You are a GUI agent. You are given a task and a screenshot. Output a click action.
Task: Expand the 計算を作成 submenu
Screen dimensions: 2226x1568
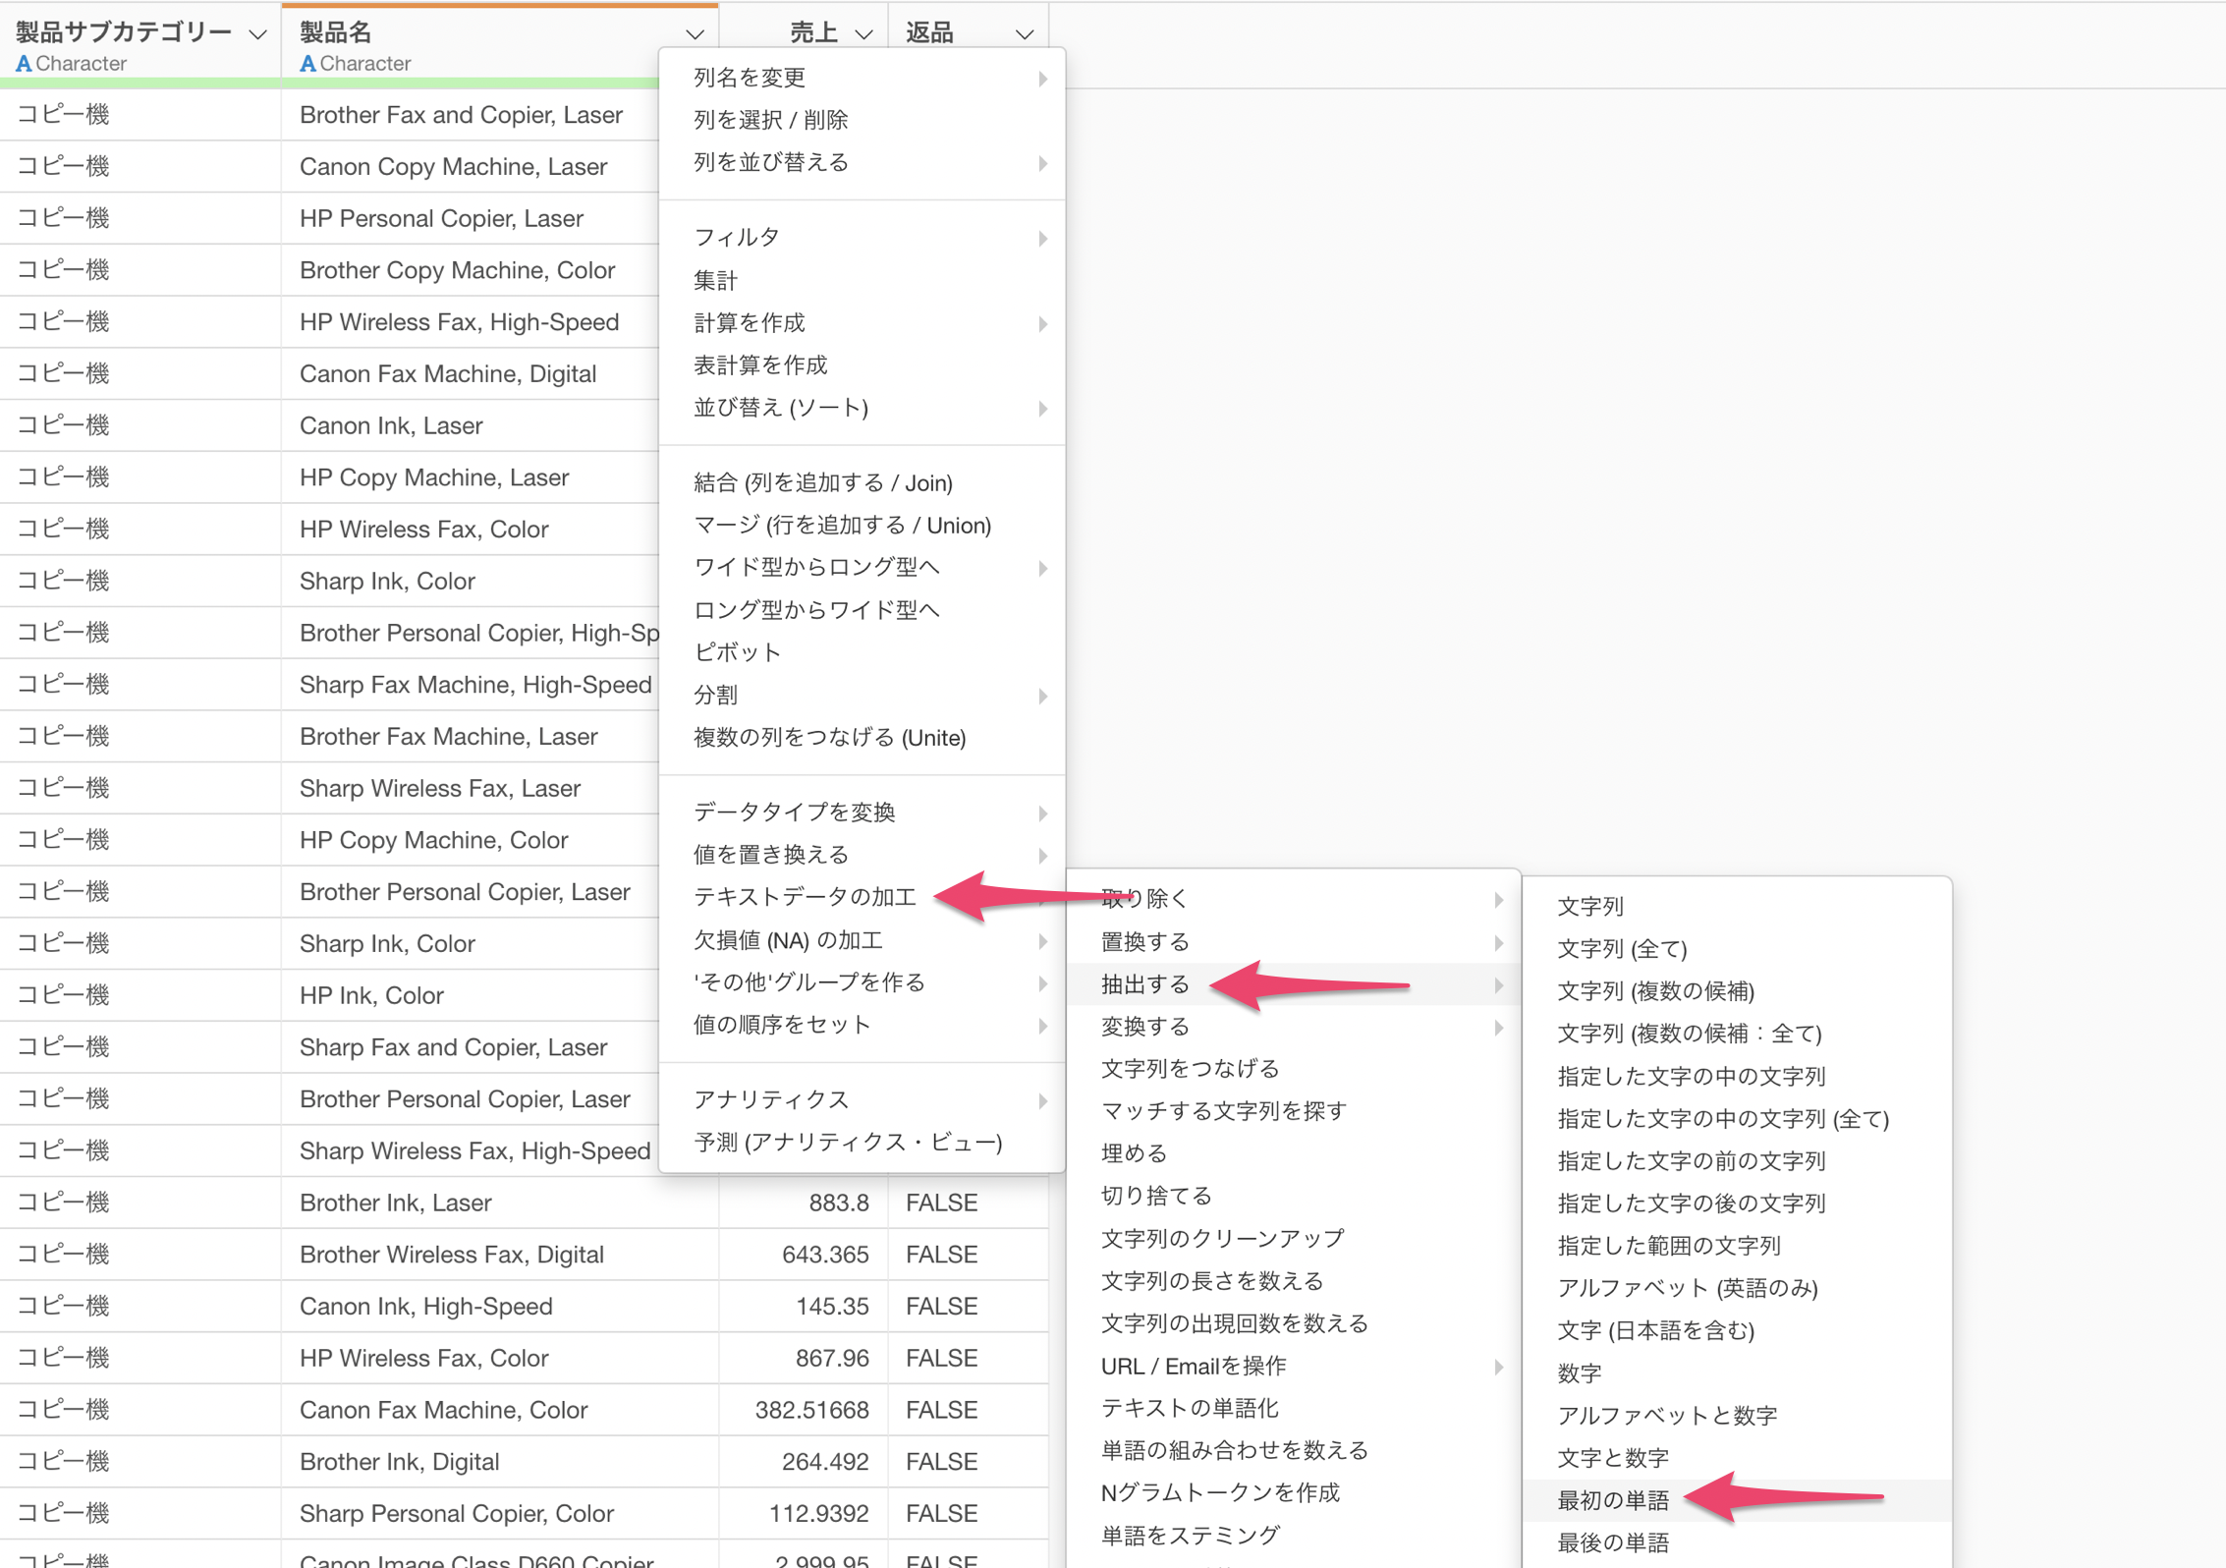click(863, 323)
